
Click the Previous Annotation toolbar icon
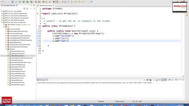click(x=75, y=2)
